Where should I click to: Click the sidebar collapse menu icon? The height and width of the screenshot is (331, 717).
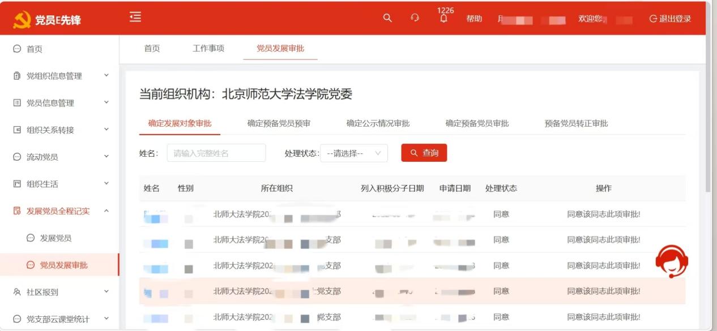(135, 18)
